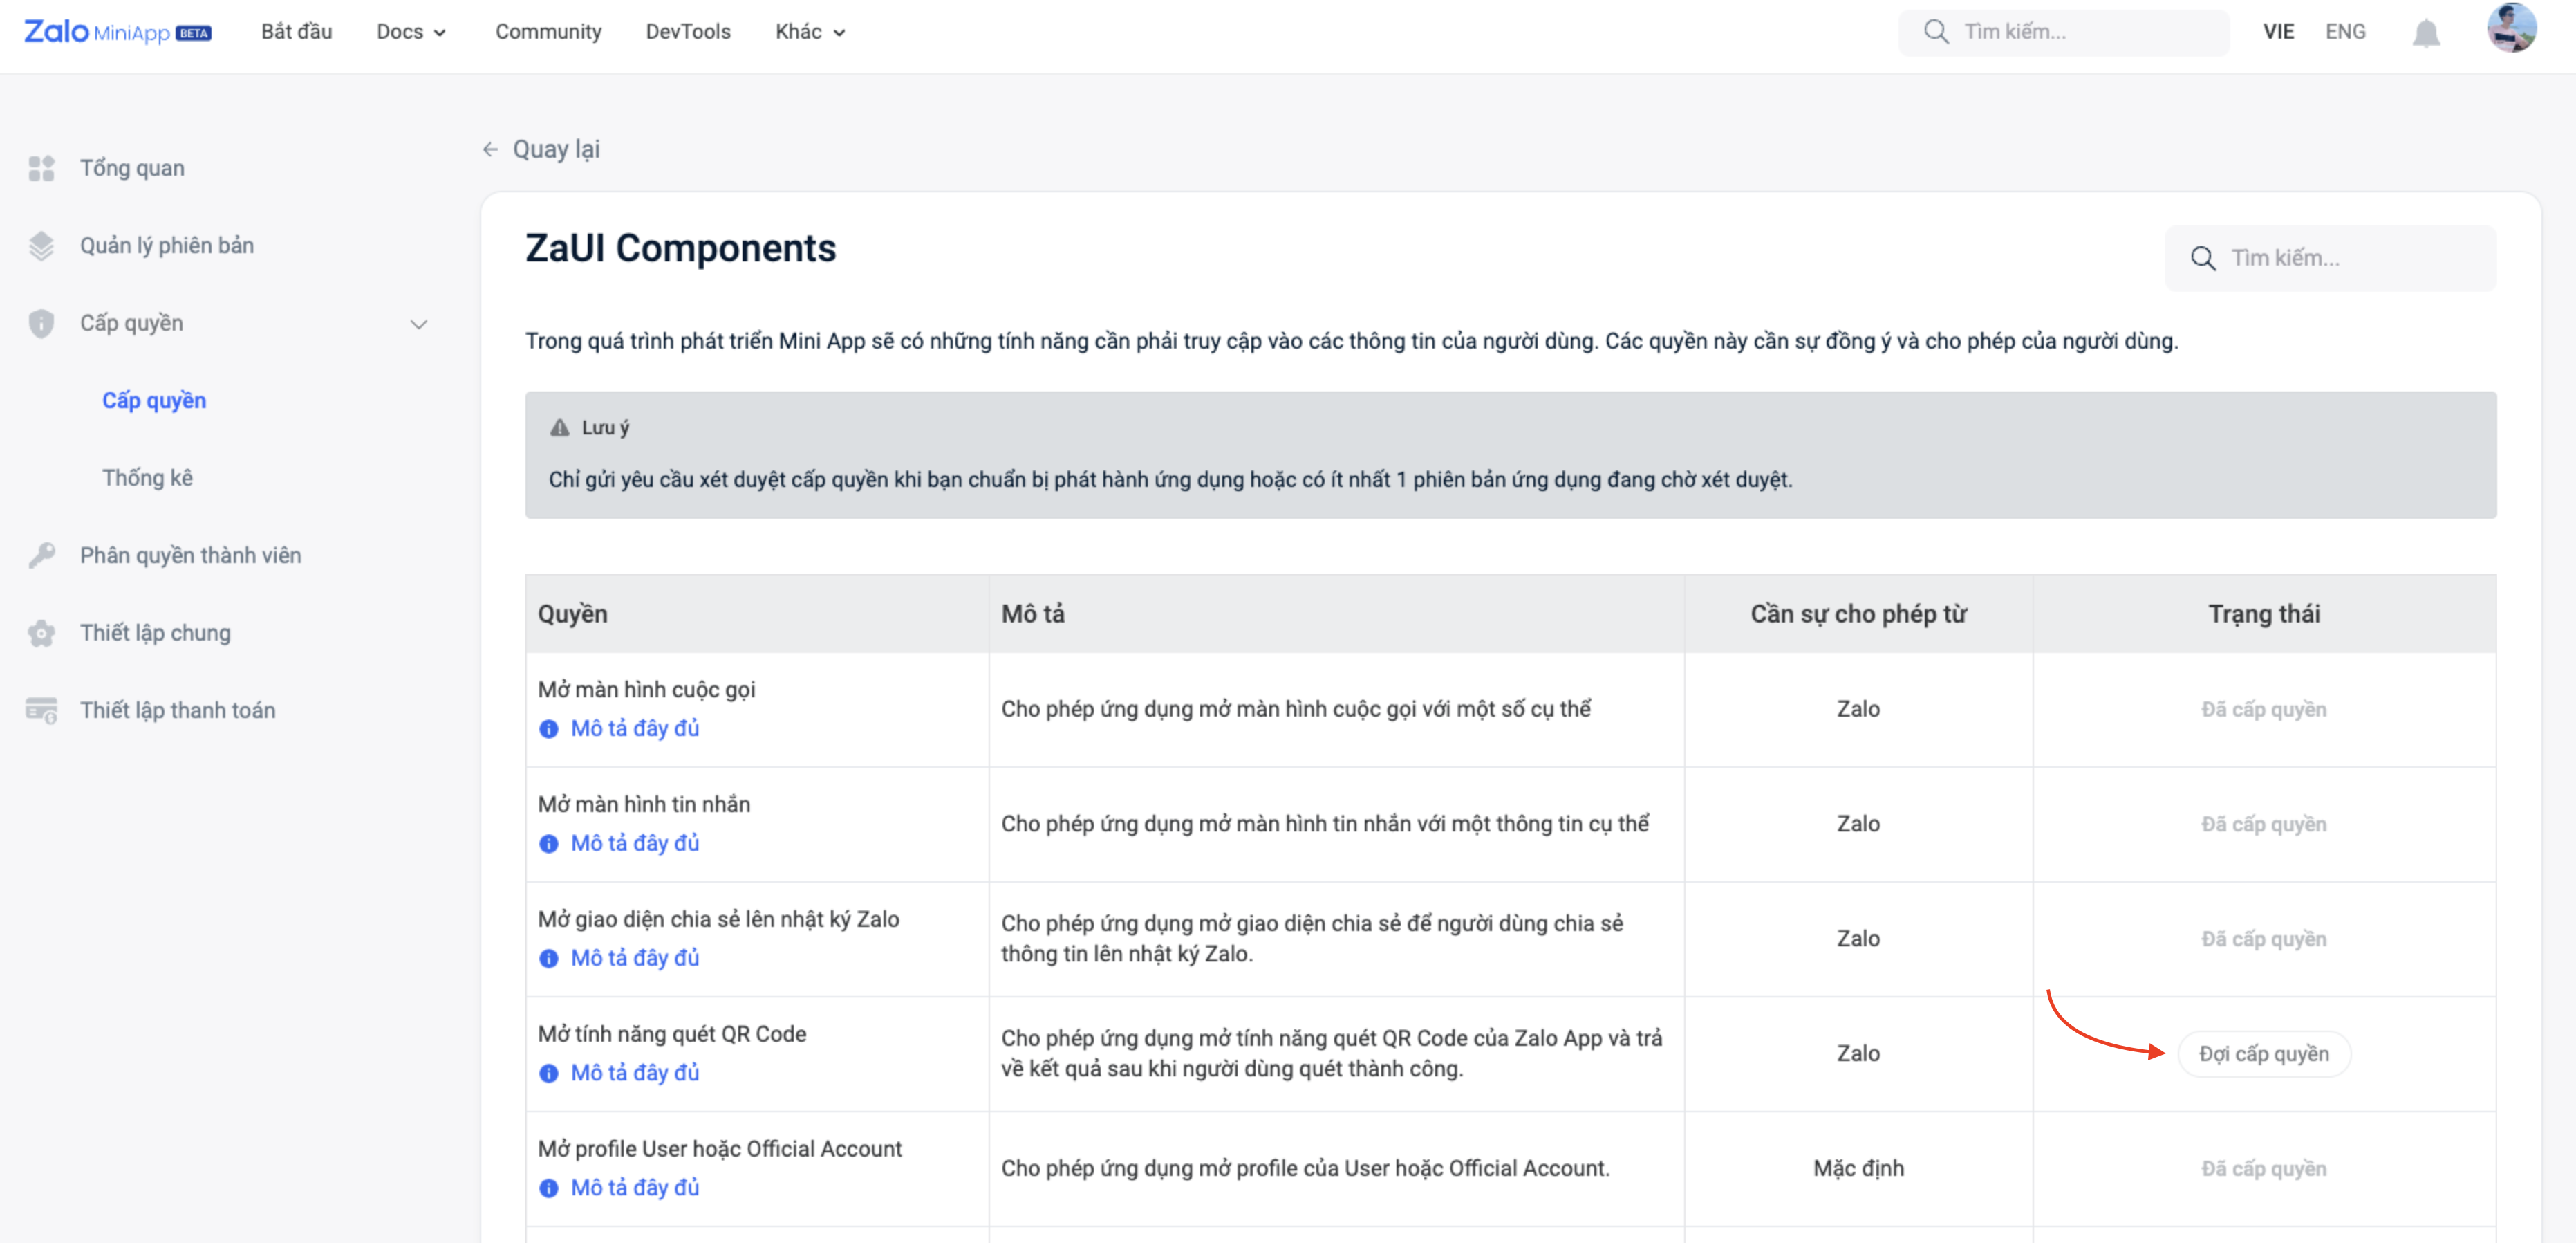Click the Thiết lập chung gear icon
The height and width of the screenshot is (1243, 2576).
coord(41,632)
